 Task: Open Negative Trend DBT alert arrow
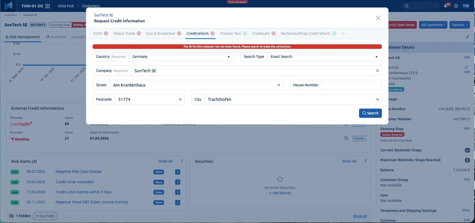point(178,203)
